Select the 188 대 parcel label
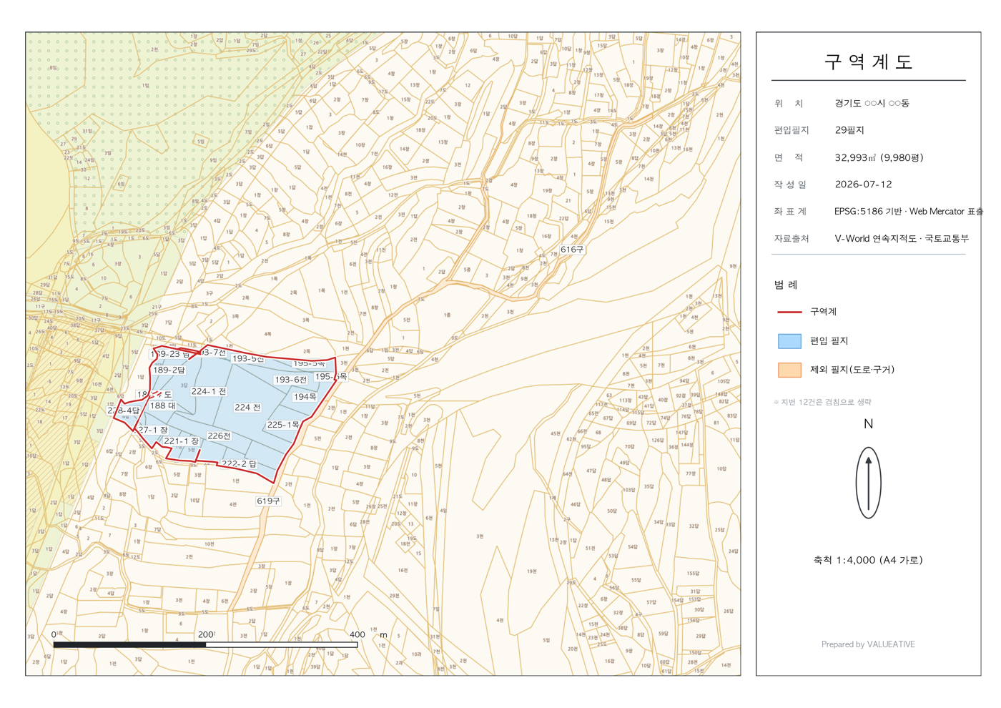The width and height of the screenshot is (1001, 708). tap(163, 405)
